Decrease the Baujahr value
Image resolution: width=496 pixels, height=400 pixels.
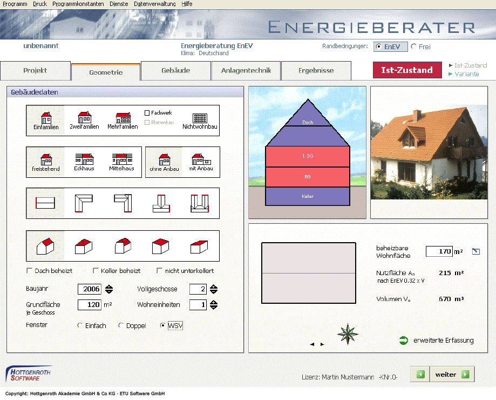coord(109,291)
